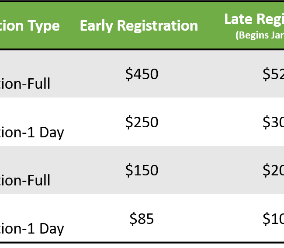Select the $250 early registration price
This screenshot has height=248, width=284.
tap(142, 122)
